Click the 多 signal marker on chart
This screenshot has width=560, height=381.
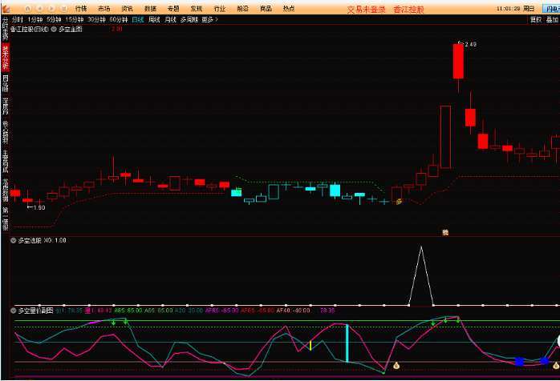coord(399,202)
